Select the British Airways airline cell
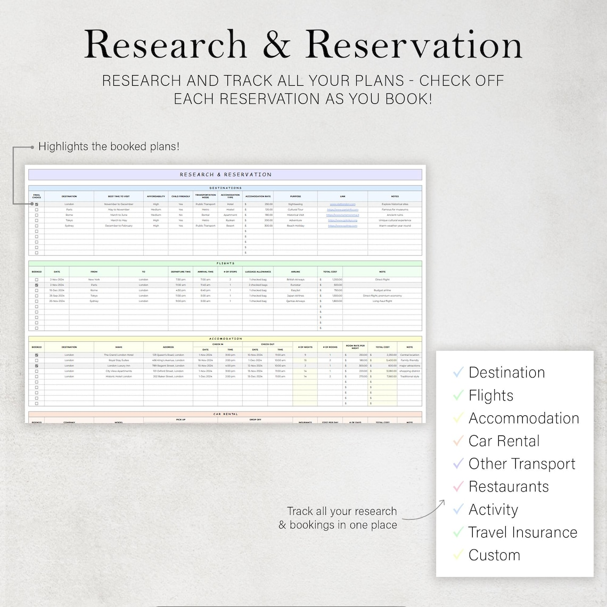Screen dimensions: 607x607 click(296, 280)
